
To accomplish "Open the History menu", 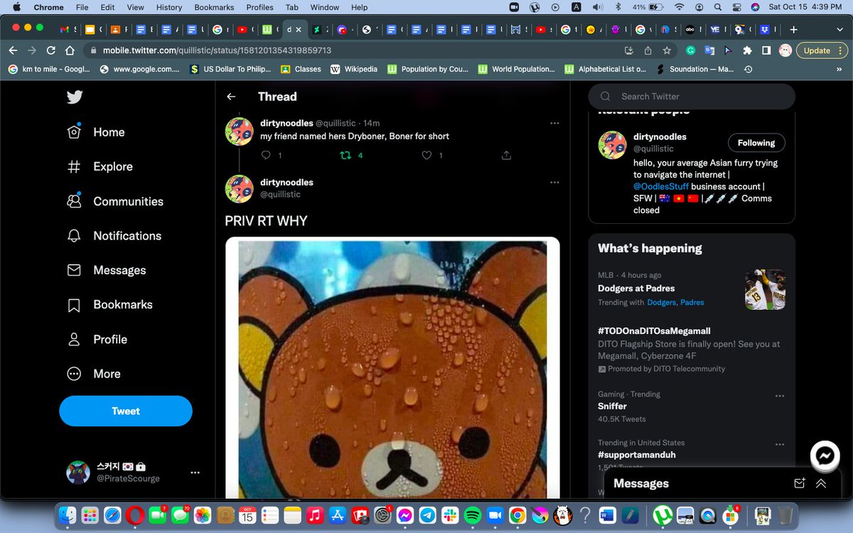I will click(169, 7).
